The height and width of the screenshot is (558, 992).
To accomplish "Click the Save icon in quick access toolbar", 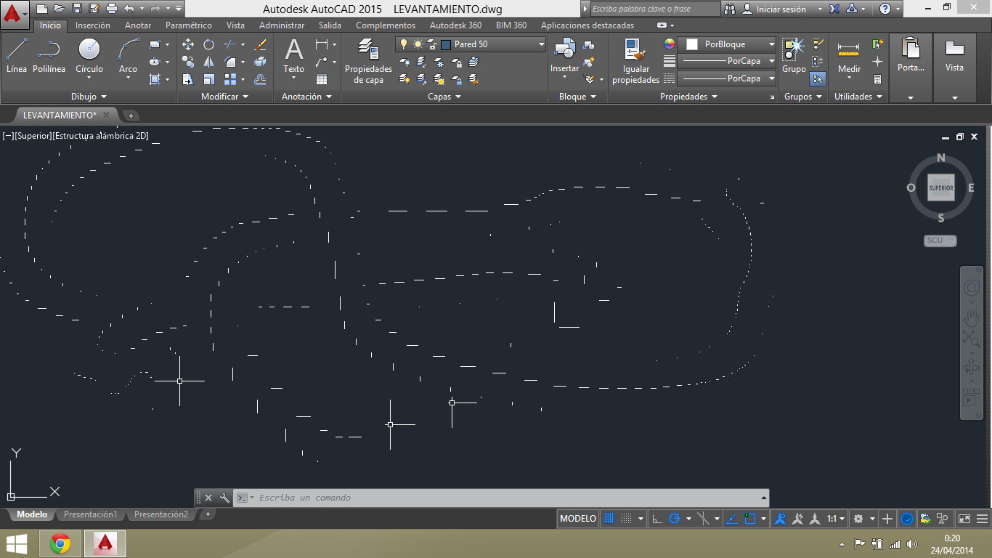I will click(x=78, y=9).
